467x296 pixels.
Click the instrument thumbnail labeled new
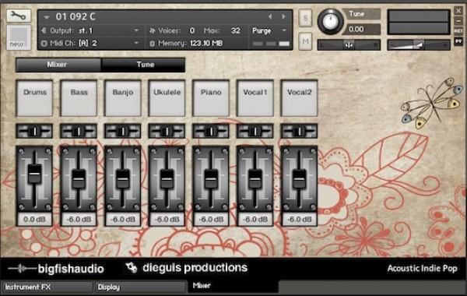19,37
